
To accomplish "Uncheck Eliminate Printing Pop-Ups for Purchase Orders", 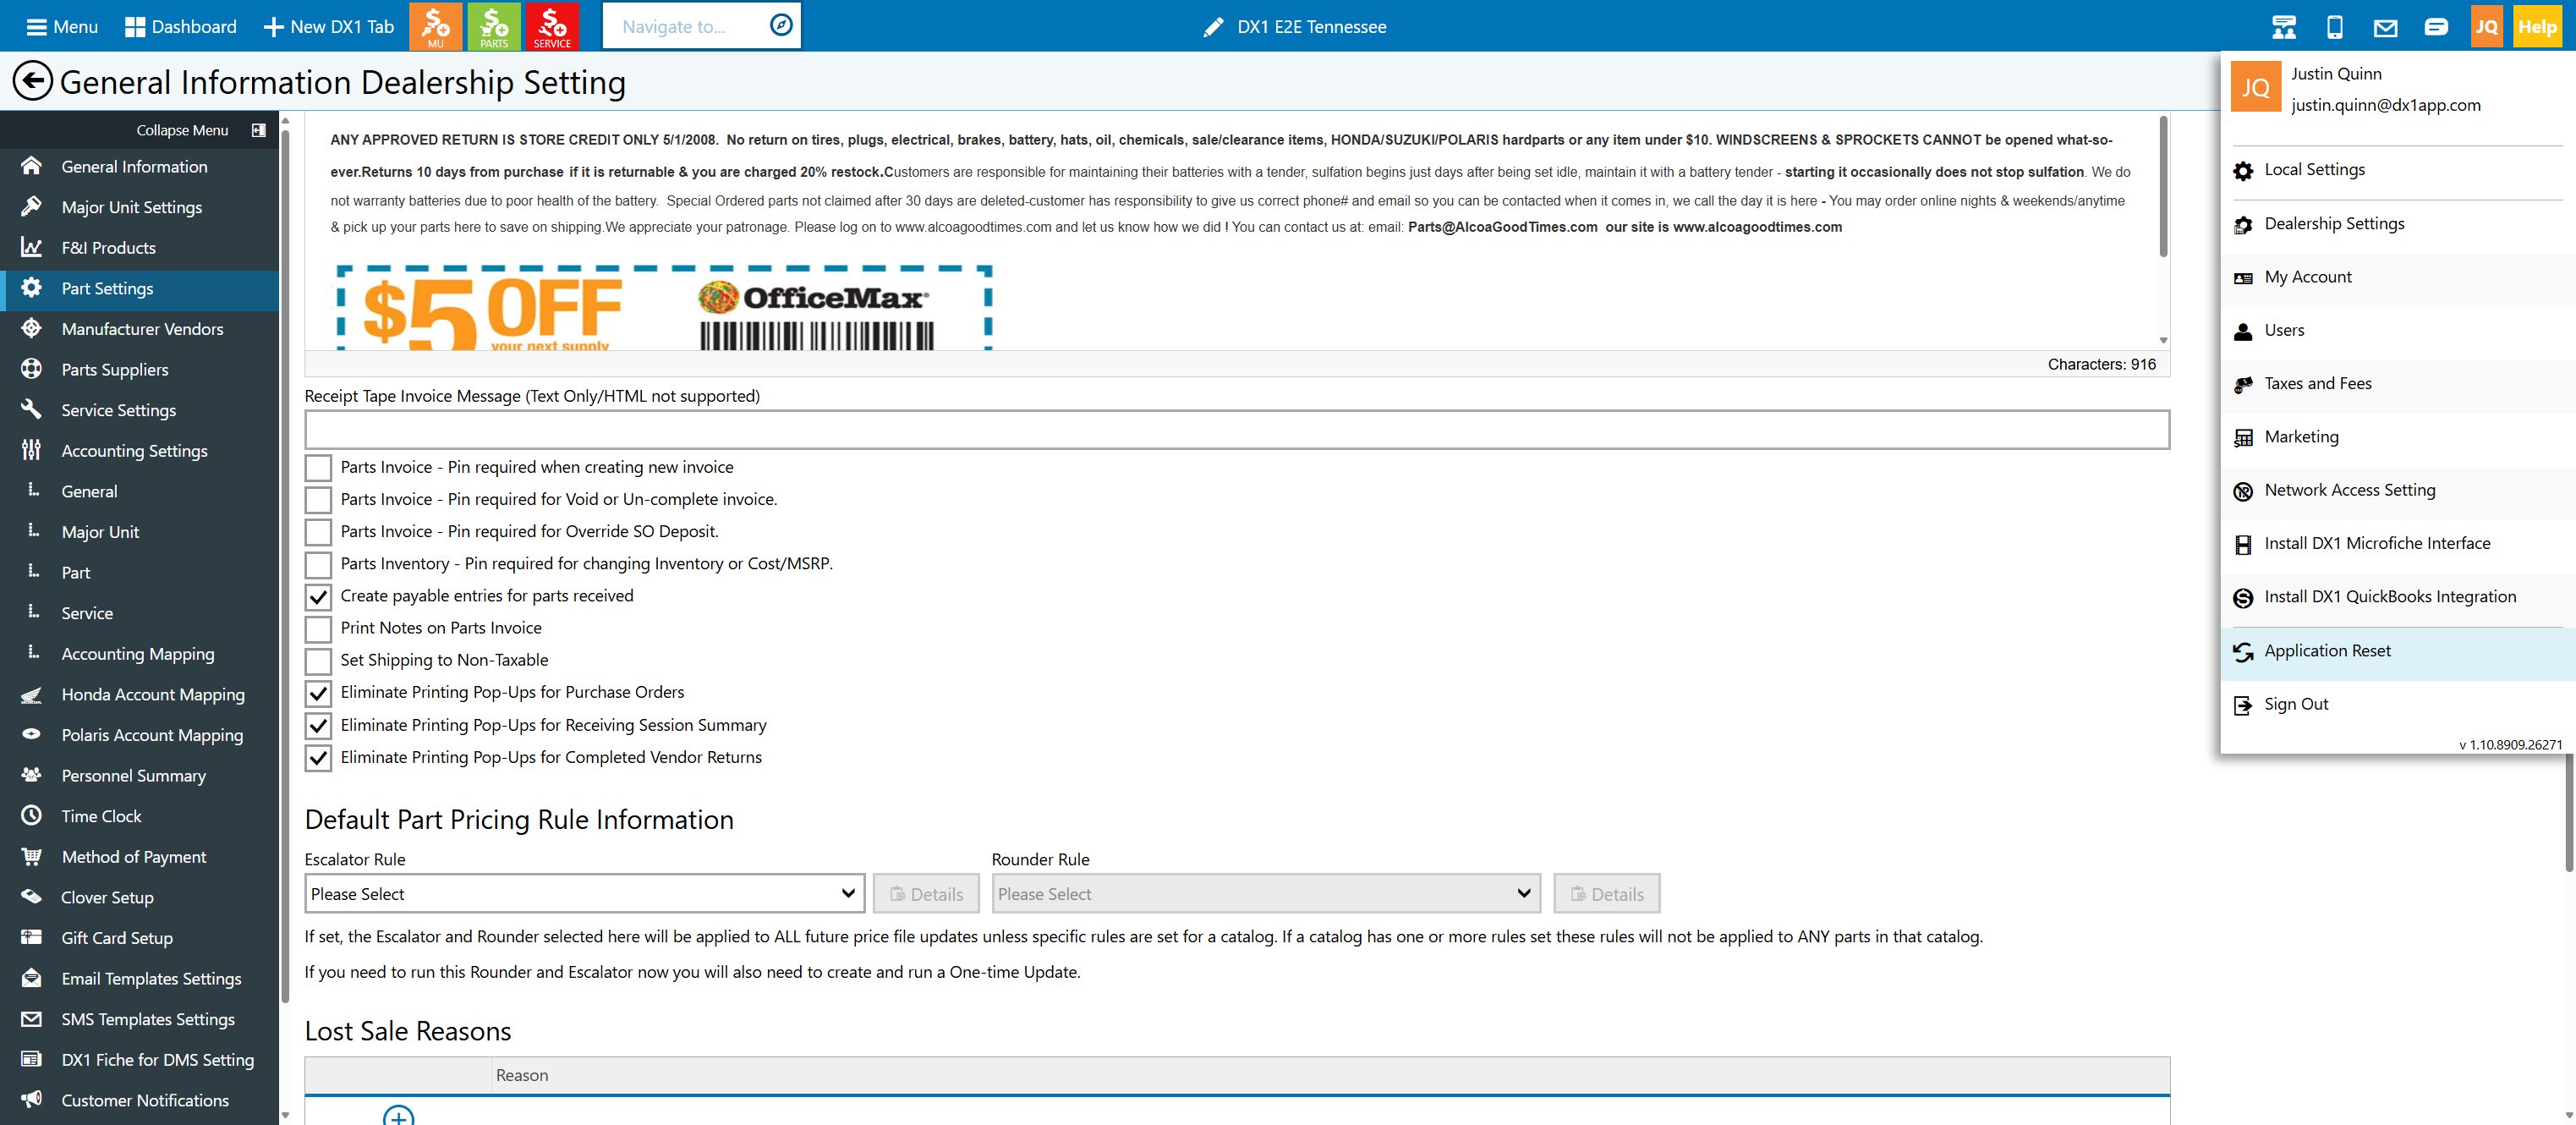I will (x=318, y=692).
